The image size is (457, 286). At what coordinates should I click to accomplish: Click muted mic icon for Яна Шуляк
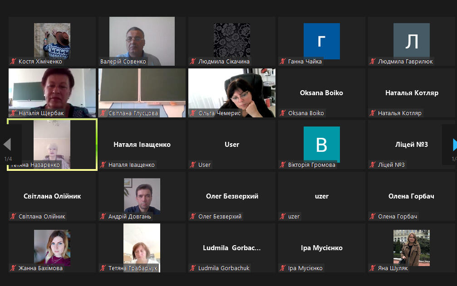pyautogui.click(x=373, y=268)
